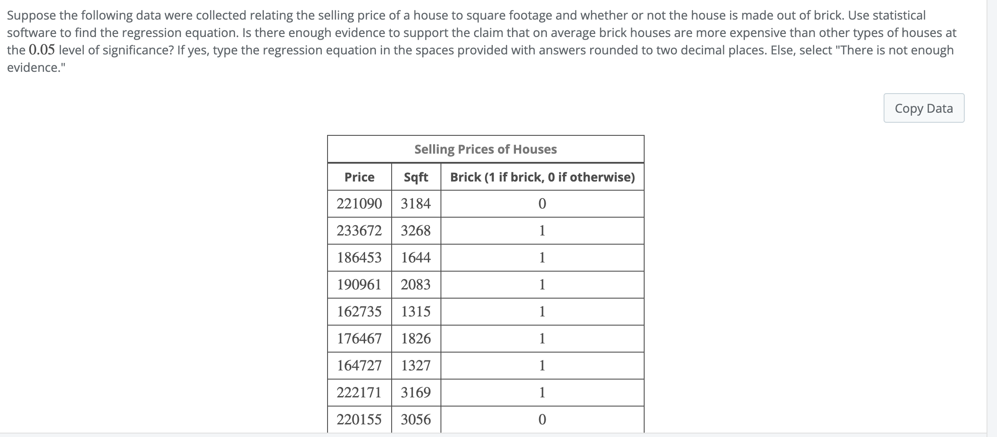The height and width of the screenshot is (437, 997).
Task: Click the price cell showing 162735
Action: pos(359,311)
